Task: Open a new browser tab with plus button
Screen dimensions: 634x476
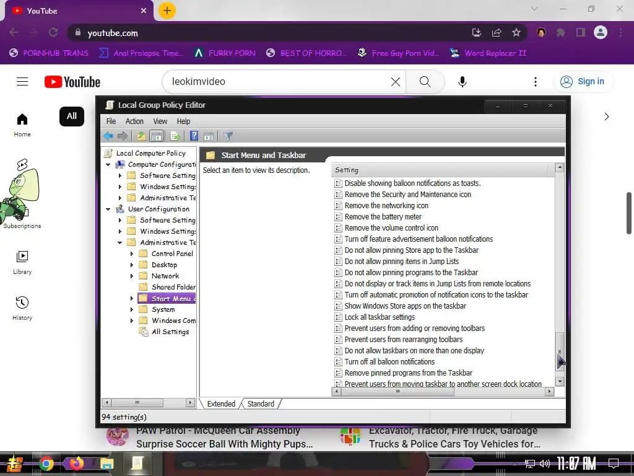Action: point(167,11)
